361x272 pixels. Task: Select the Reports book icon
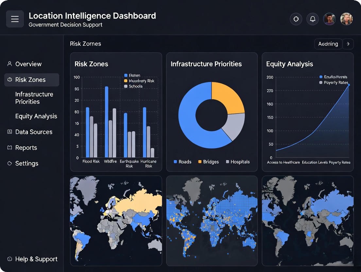[10, 147]
